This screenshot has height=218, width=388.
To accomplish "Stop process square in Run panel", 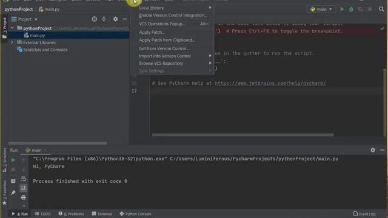I will [x=13, y=170].
